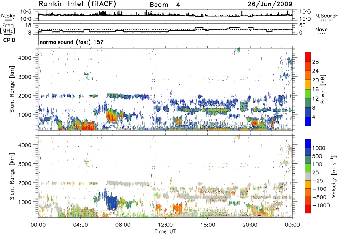This screenshot has height=234, width=338.
Task: Select the "-1000" label on the Velocity colorbar
Action: [x=321, y=205]
